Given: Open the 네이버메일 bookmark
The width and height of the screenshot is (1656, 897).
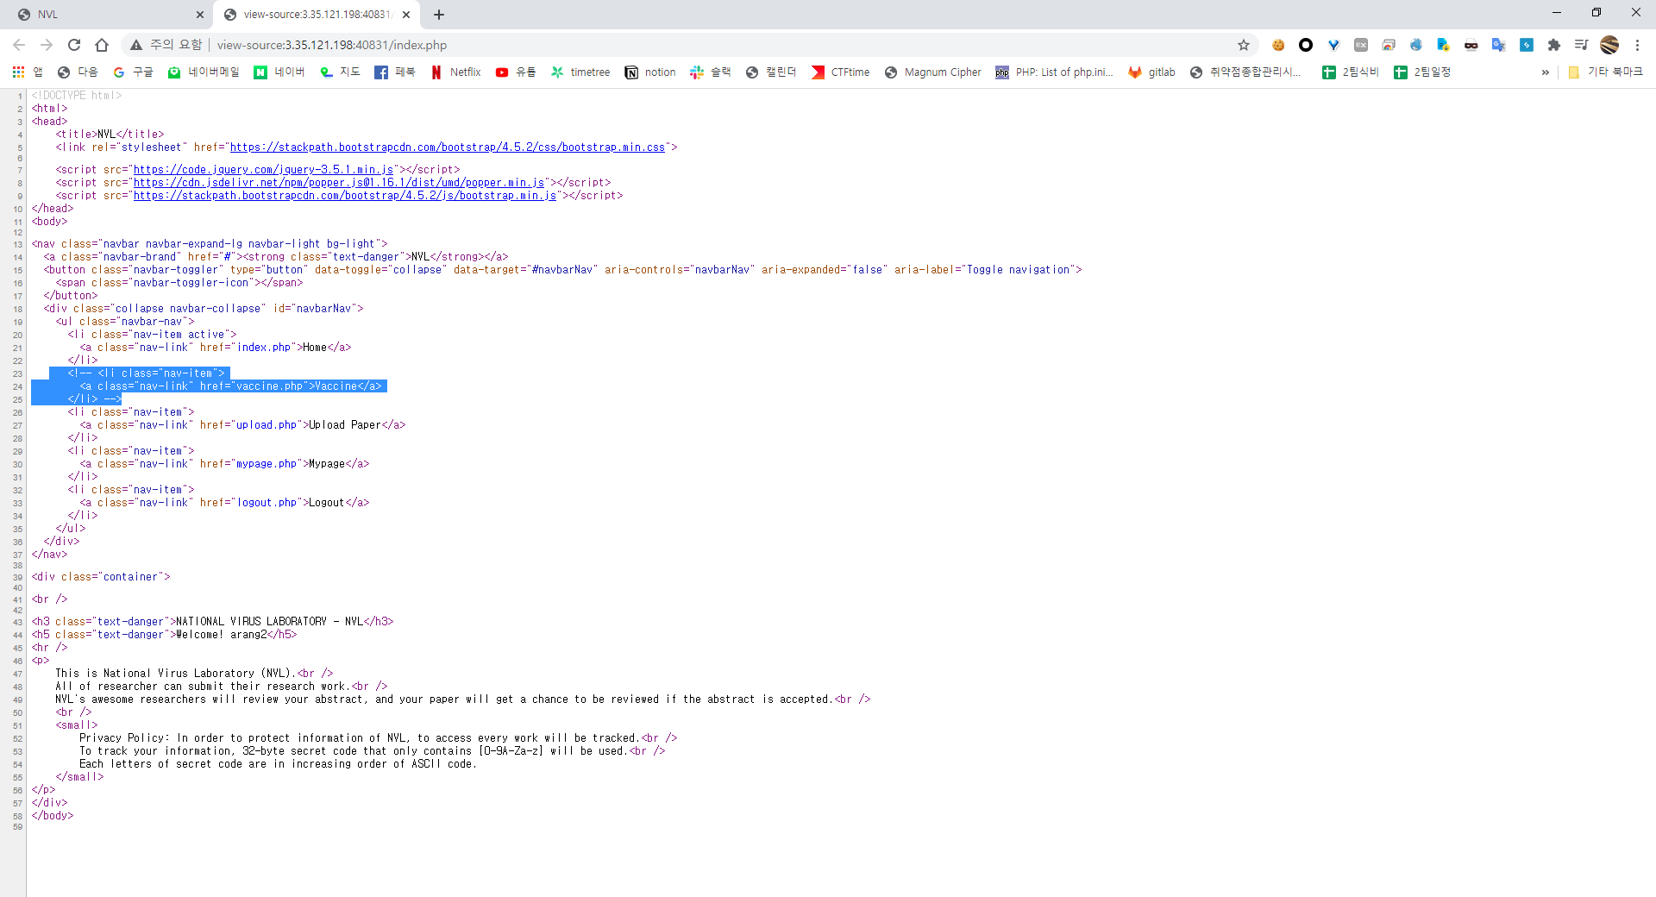Looking at the screenshot, I should click(204, 72).
